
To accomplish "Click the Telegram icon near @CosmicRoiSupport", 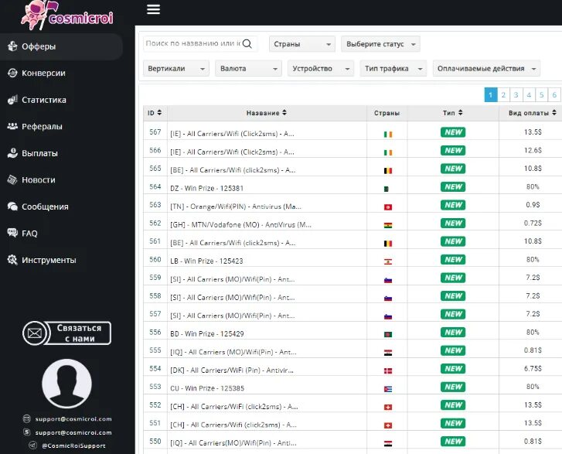I will click(32, 445).
